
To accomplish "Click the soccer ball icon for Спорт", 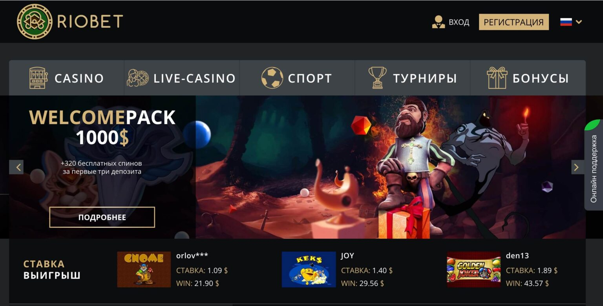I will tap(272, 78).
